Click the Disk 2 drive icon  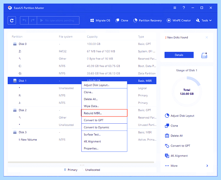pyautogui.click(x=15, y=110)
